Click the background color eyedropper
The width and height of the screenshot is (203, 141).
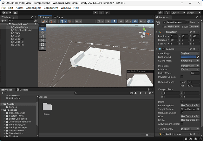point(198,57)
